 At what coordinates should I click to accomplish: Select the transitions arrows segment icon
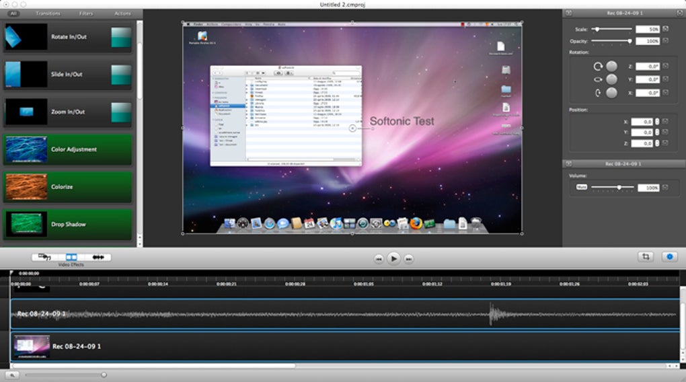tap(98, 257)
